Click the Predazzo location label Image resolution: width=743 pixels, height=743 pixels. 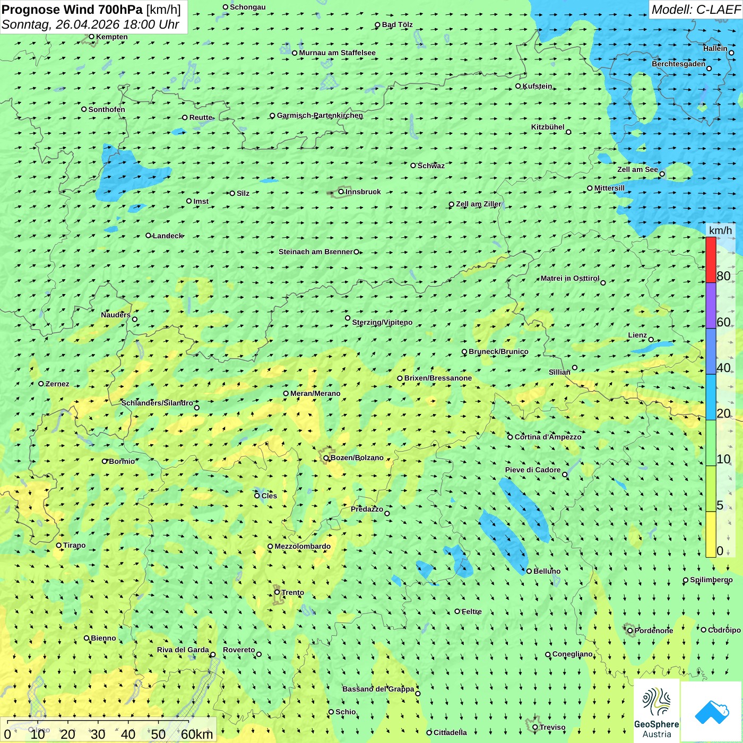367,509
